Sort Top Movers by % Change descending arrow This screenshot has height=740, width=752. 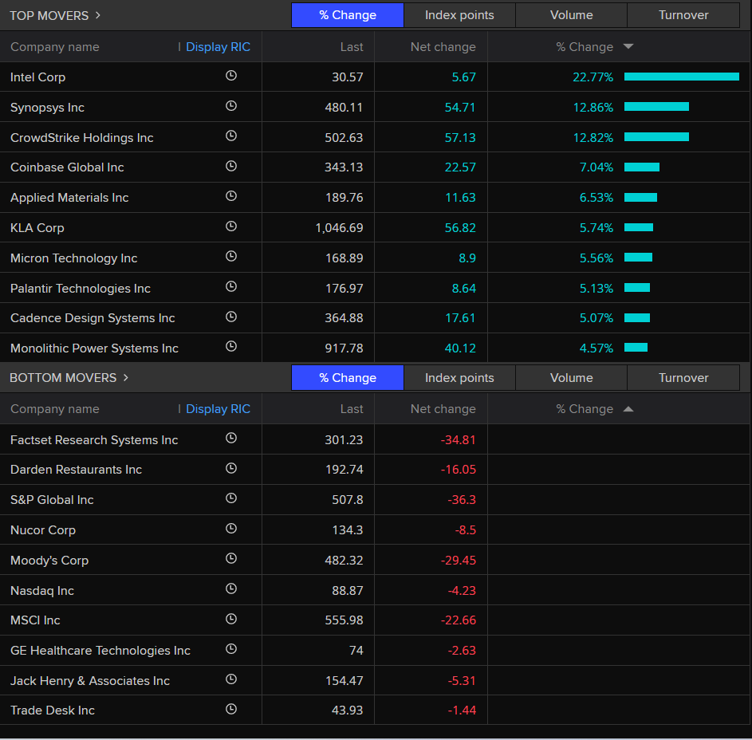628,47
